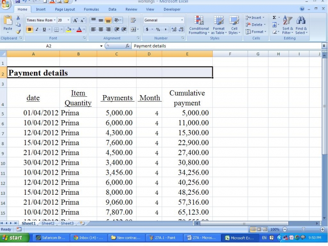This screenshot has height=246, width=328.
Task: Switch to the Formulas ribbon tab
Action: tap(91, 9)
